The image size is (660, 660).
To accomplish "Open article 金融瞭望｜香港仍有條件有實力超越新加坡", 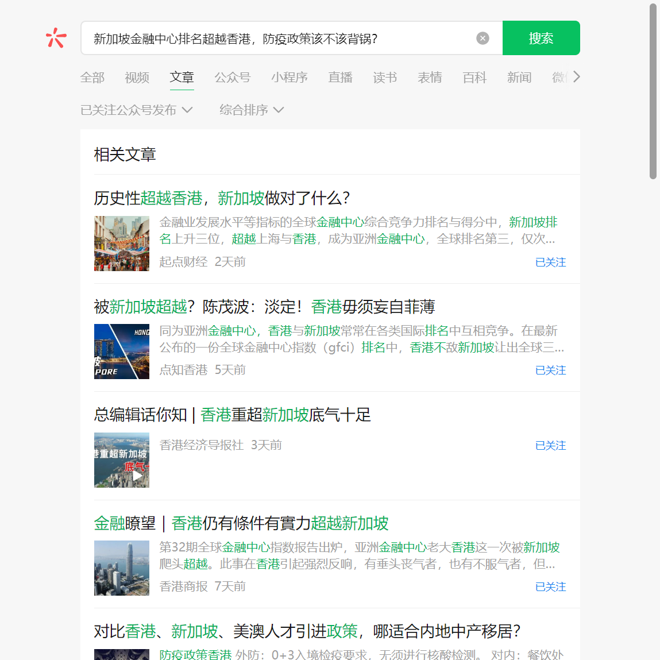I will (241, 523).
